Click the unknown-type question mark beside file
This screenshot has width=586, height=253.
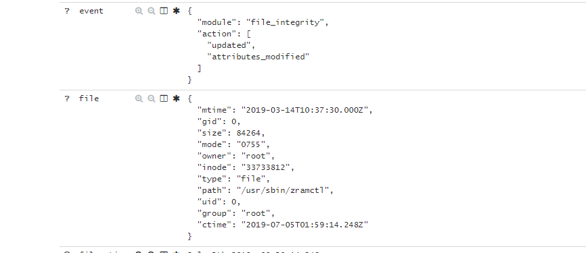(x=67, y=99)
